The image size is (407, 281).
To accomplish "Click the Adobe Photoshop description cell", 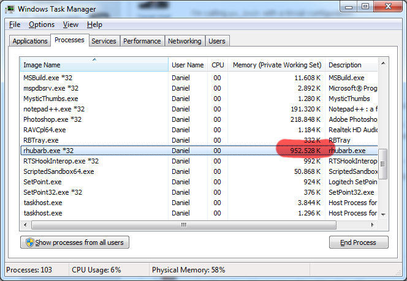I will (x=352, y=119).
